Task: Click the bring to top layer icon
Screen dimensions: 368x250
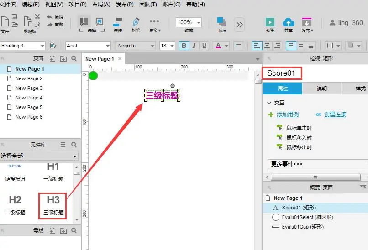Action: pyautogui.click(x=222, y=22)
